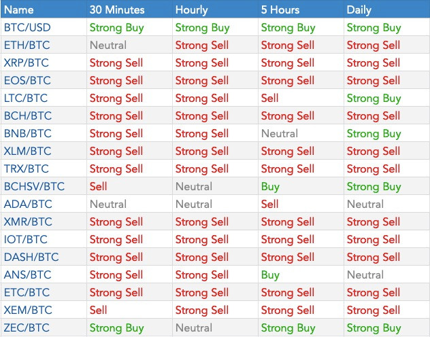
Task: Open the ETH/BTC pair link
Action: pyautogui.click(x=27, y=45)
